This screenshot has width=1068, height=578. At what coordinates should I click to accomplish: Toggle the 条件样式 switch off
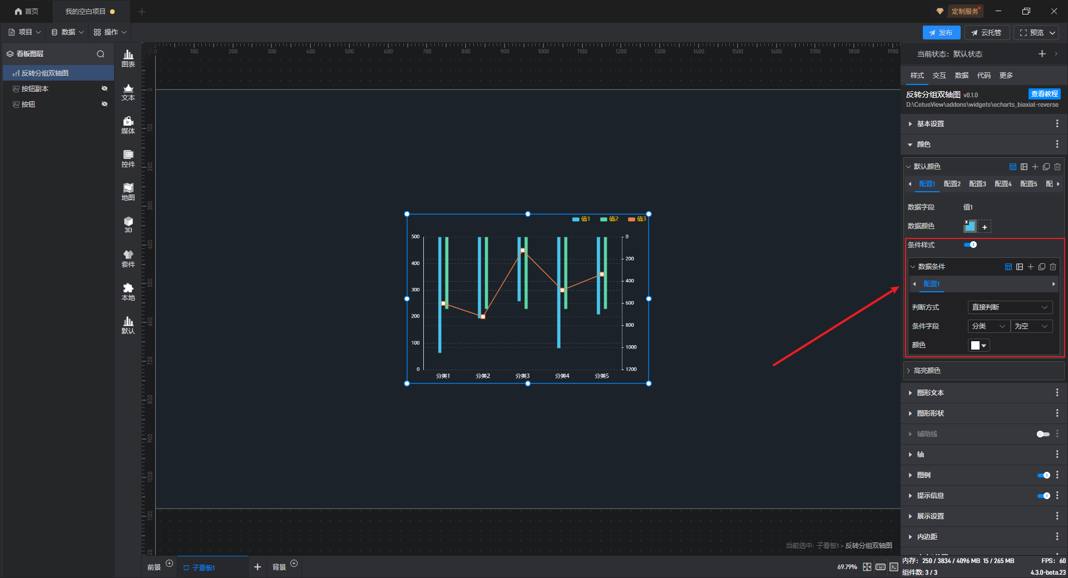click(971, 245)
